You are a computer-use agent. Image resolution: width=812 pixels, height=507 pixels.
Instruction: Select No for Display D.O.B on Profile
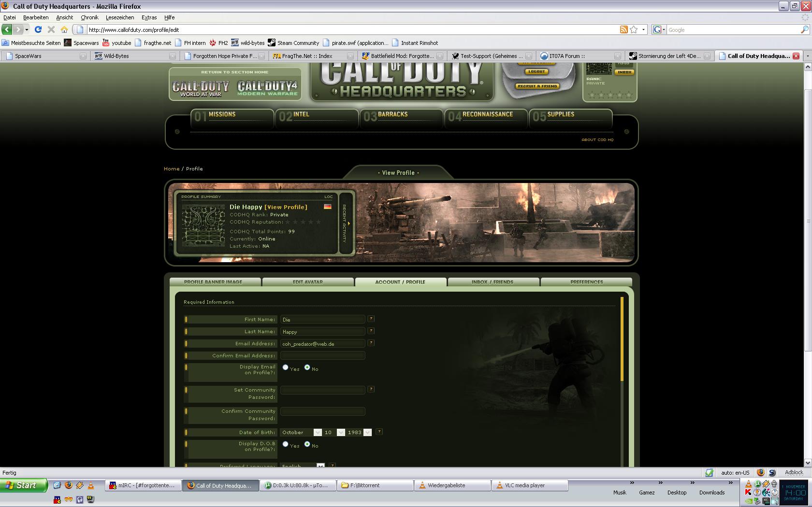[307, 444]
